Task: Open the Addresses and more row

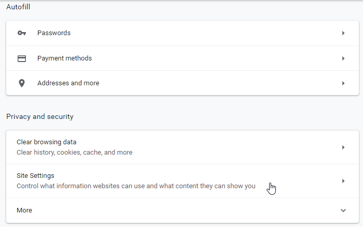Action: 183,83
